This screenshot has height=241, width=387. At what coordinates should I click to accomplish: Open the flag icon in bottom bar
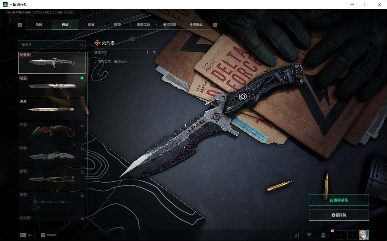pos(309,235)
